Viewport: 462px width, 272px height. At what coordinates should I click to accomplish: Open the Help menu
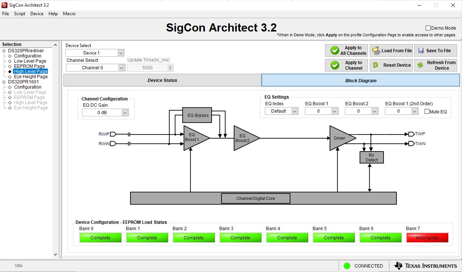pos(53,14)
